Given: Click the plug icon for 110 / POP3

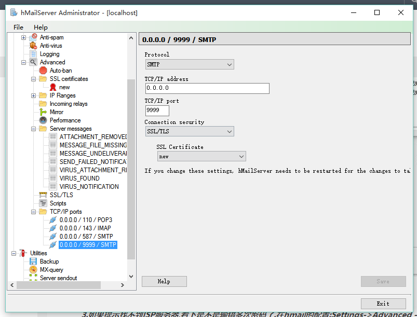Looking at the screenshot, I should pos(52,220).
